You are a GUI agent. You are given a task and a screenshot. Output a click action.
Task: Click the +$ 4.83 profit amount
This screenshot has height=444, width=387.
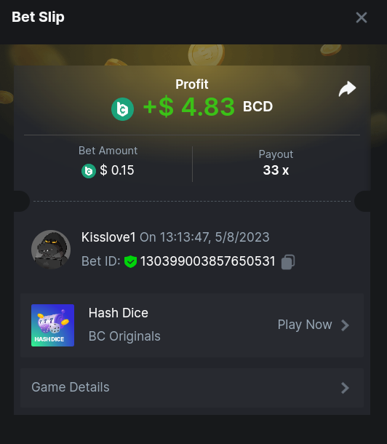click(189, 107)
